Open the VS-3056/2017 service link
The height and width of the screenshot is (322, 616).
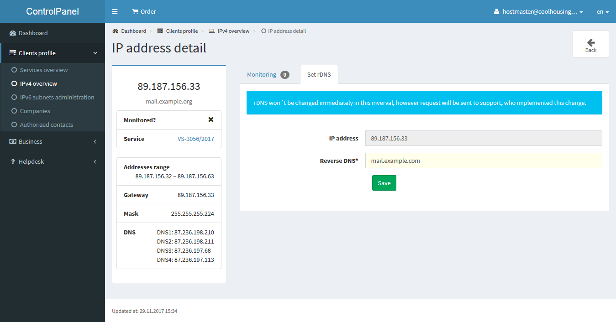point(196,139)
